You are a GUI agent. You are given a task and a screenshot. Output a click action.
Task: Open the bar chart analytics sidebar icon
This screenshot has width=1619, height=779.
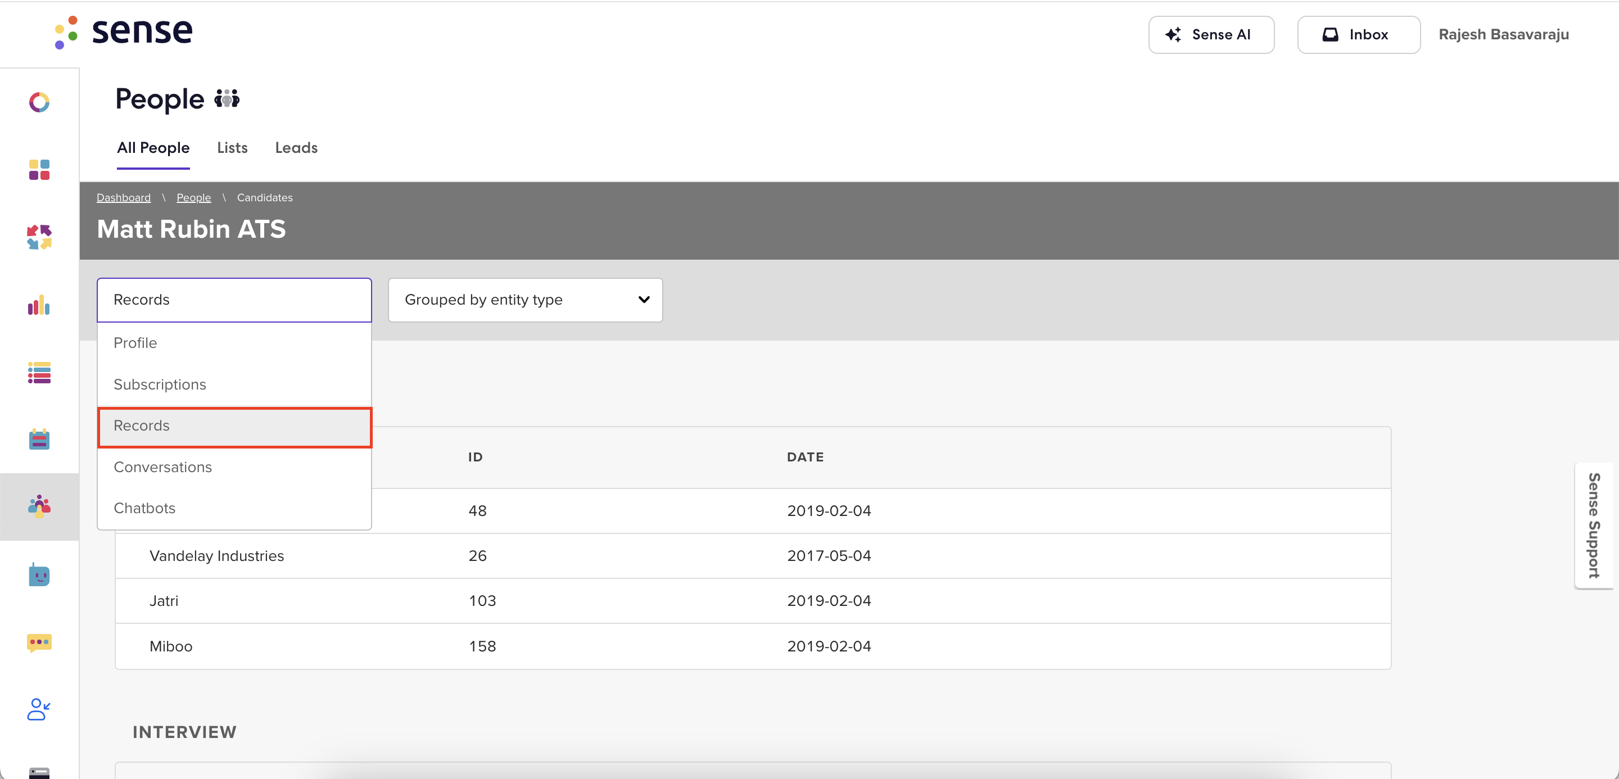tap(39, 305)
